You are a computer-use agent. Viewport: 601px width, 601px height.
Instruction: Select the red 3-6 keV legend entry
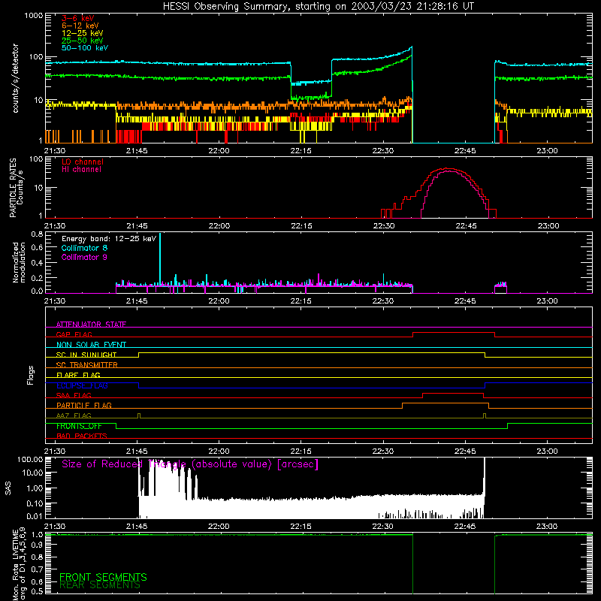click(78, 18)
